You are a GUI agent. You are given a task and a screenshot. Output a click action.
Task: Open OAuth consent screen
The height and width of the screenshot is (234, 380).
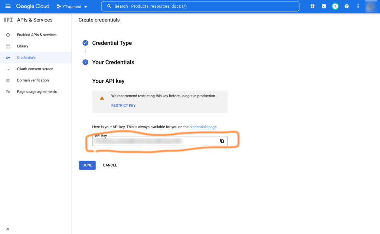[35, 69]
